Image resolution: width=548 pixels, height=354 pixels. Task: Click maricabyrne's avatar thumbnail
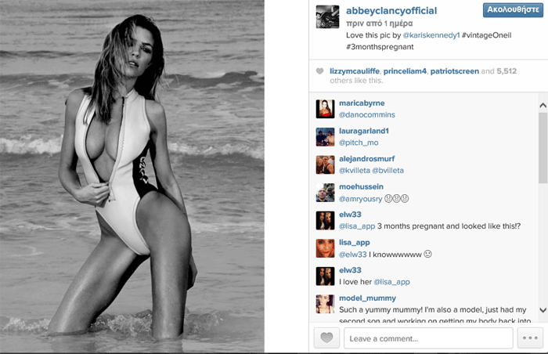tap(325, 109)
